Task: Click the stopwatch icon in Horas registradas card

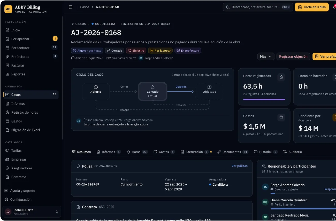Action: [281, 77]
